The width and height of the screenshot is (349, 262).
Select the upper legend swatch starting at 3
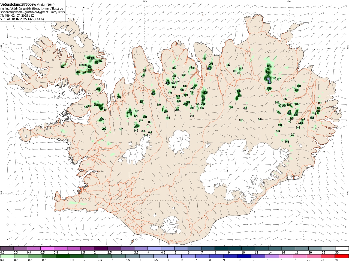127,248
